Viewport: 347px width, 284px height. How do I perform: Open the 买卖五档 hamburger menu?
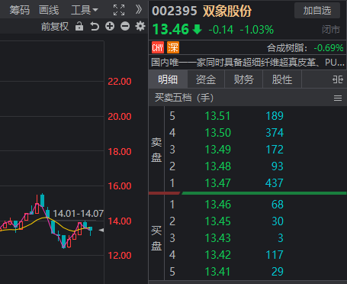click(338, 98)
